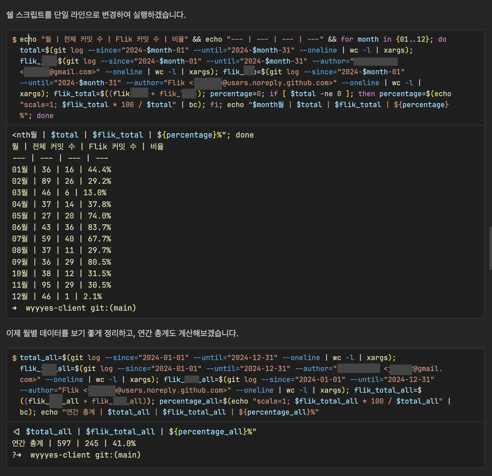Click the Korean intro sentence at the top
492x476 pixels.
[96, 15]
